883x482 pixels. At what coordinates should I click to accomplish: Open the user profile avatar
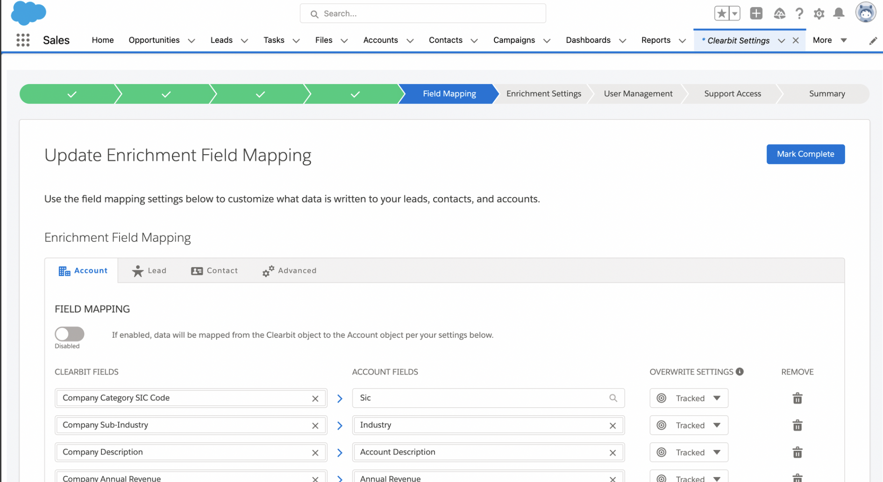coord(866,13)
